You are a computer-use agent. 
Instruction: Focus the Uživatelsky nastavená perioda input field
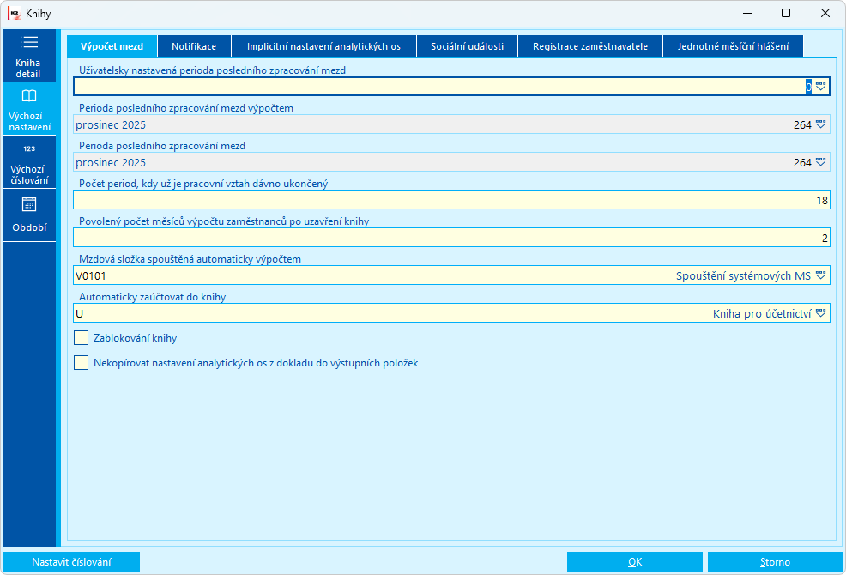click(451, 87)
